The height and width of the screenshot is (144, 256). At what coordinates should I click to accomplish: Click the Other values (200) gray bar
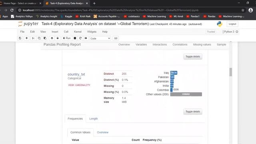[x=186, y=94]
